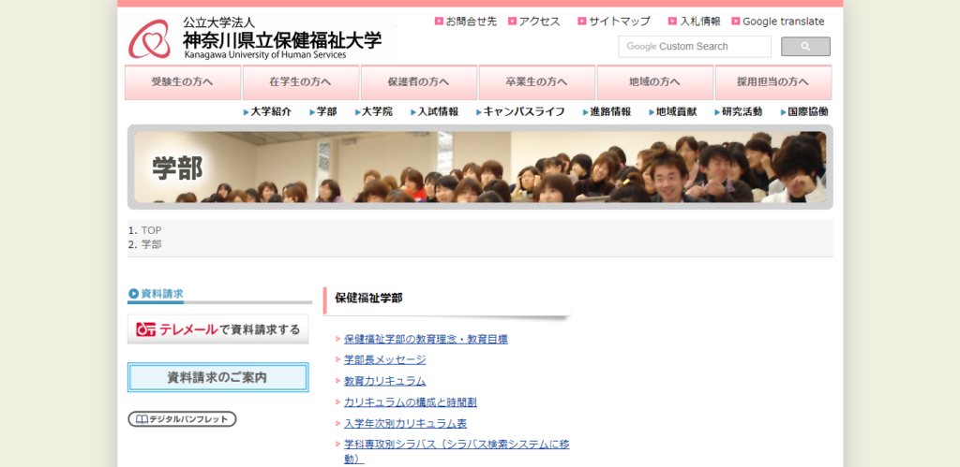Open the 入試情報 menu item
Screen dimensions: 960x467
(x=435, y=112)
